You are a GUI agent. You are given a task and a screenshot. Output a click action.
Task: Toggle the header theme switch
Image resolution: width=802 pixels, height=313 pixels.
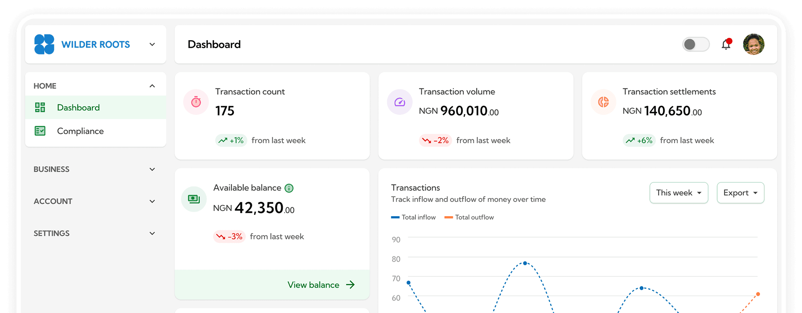tap(696, 44)
